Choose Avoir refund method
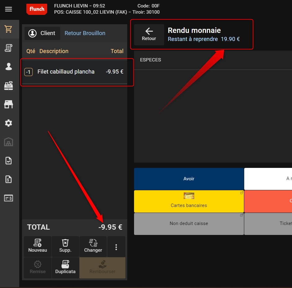The width and height of the screenshot is (292, 288). click(x=189, y=179)
